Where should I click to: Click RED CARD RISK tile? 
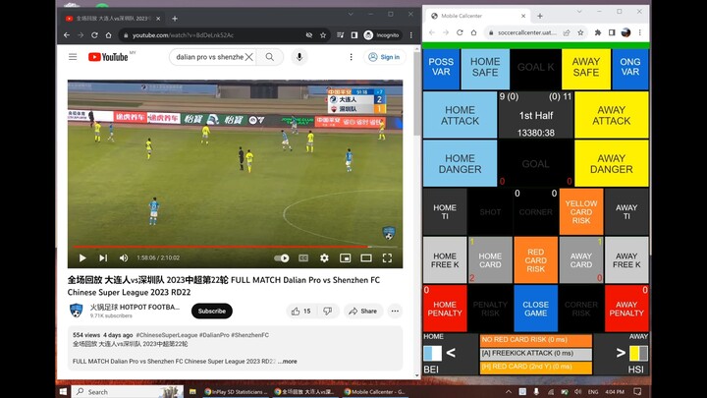coord(536,259)
